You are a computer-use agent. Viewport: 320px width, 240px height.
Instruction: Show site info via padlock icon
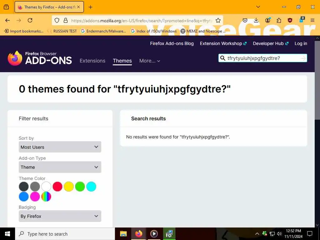(x=66, y=20)
